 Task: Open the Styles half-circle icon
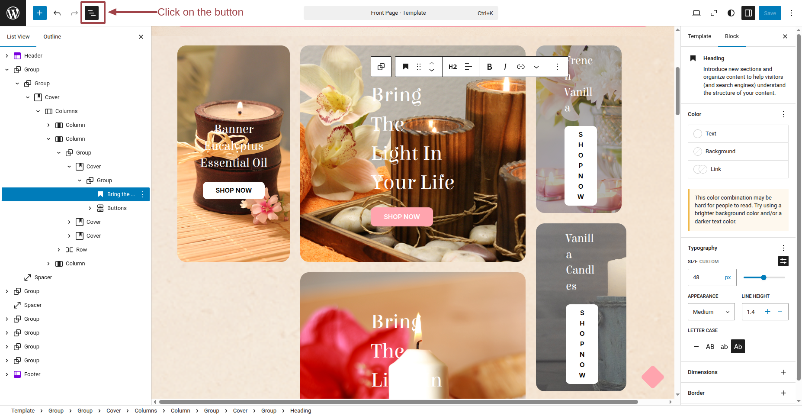tap(731, 13)
